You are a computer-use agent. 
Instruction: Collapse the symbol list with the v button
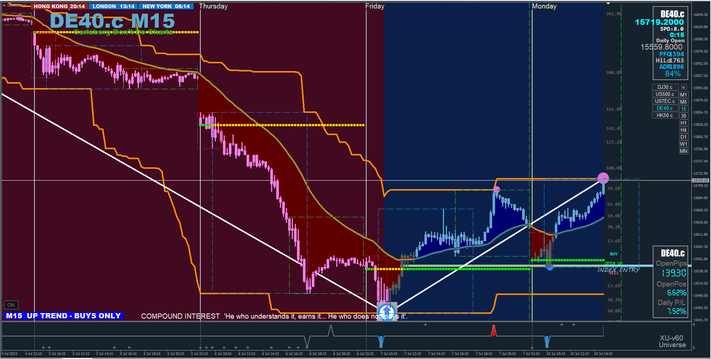(x=684, y=87)
